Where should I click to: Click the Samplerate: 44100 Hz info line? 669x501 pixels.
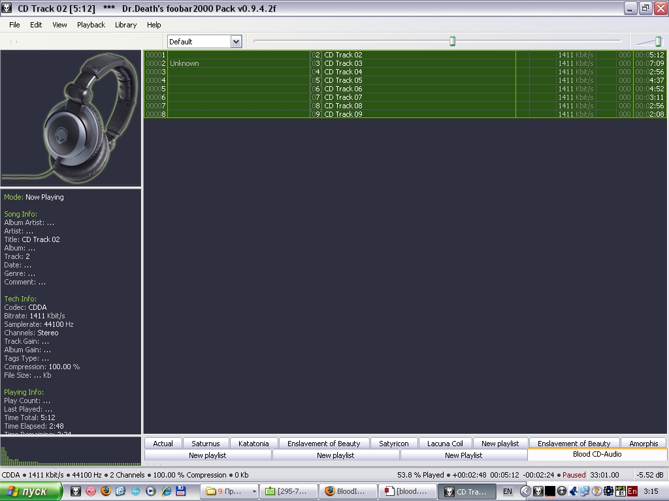click(x=39, y=324)
